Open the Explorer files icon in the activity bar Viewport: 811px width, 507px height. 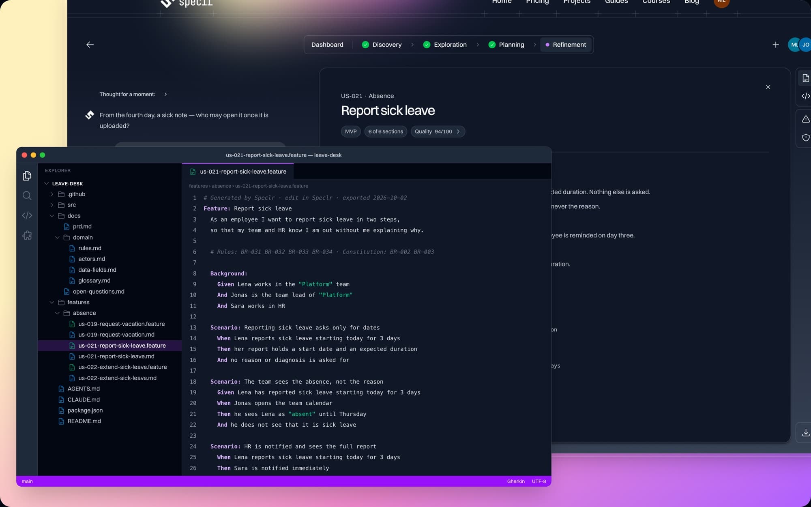pos(27,176)
